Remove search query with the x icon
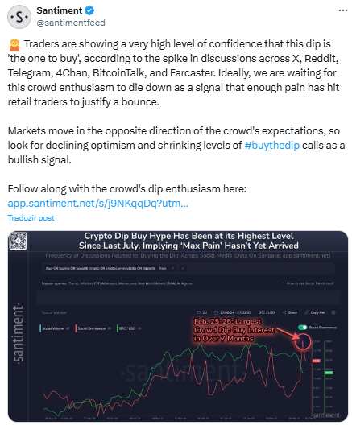The image size is (352, 425). pos(172,268)
